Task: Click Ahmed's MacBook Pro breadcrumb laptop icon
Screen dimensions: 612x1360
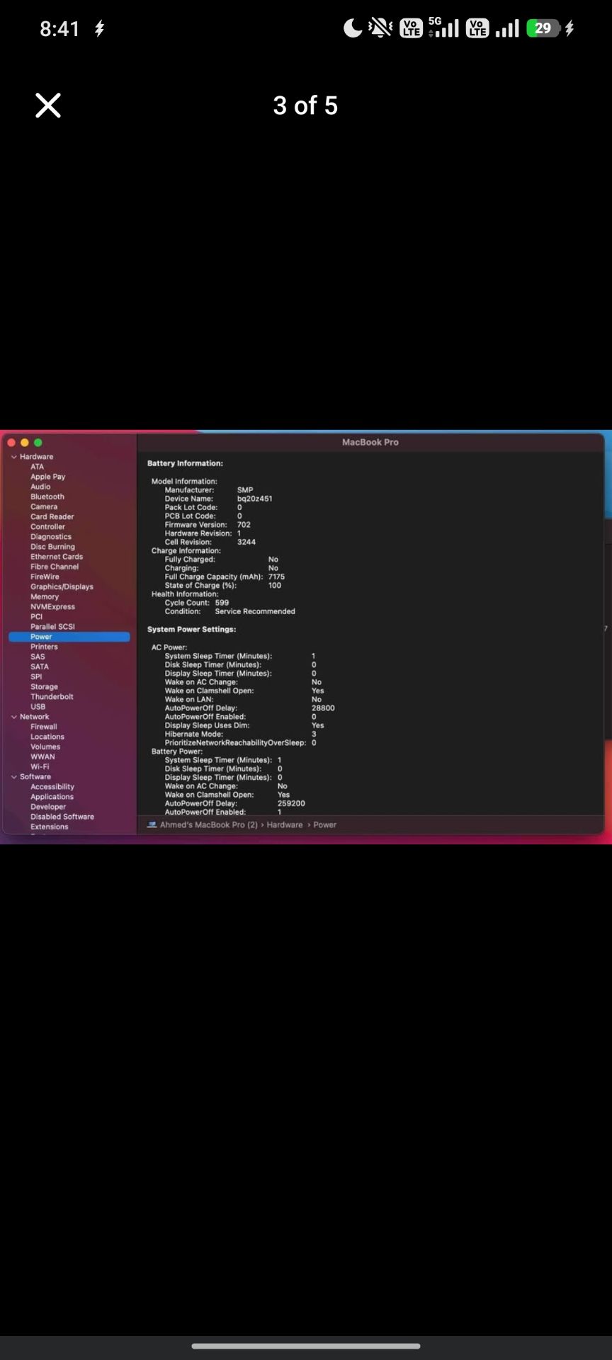Action: (x=152, y=824)
